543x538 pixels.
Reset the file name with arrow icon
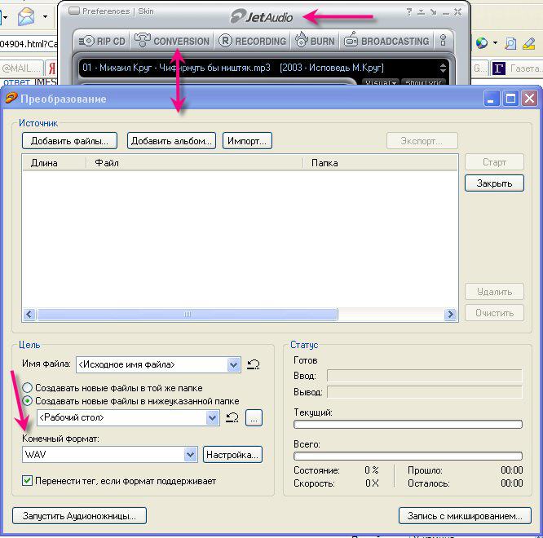point(254,365)
